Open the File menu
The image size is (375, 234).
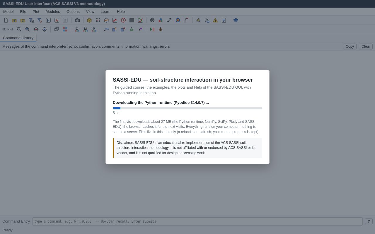coord(23,12)
